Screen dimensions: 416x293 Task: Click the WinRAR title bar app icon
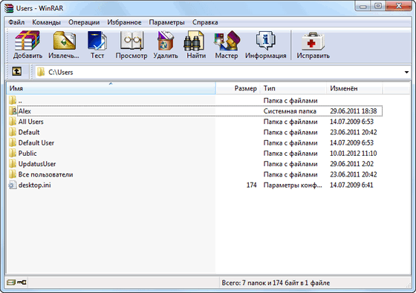pyautogui.click(x=9, y=8)
